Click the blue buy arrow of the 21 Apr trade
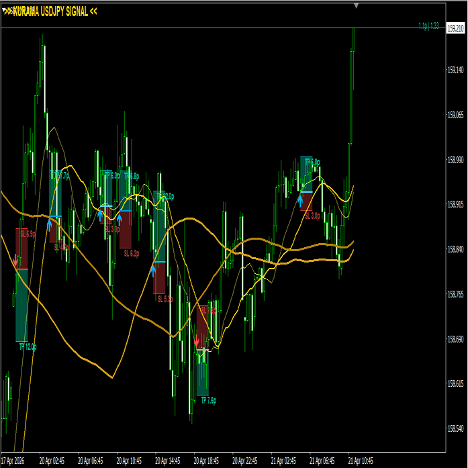 coord(300,201)
